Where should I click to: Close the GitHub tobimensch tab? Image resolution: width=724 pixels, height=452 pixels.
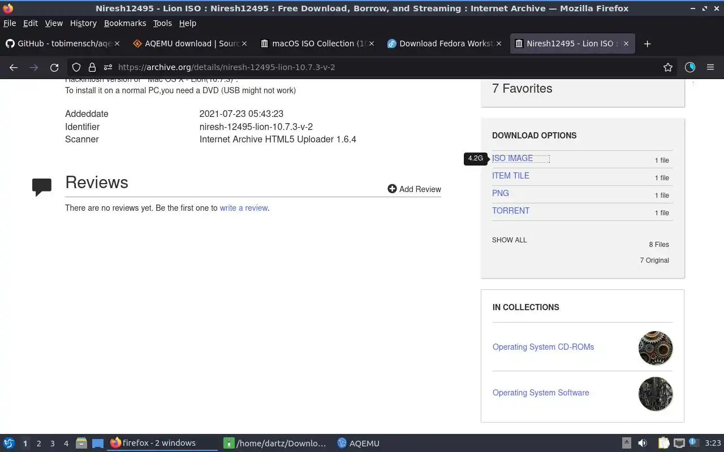point(118,44)
